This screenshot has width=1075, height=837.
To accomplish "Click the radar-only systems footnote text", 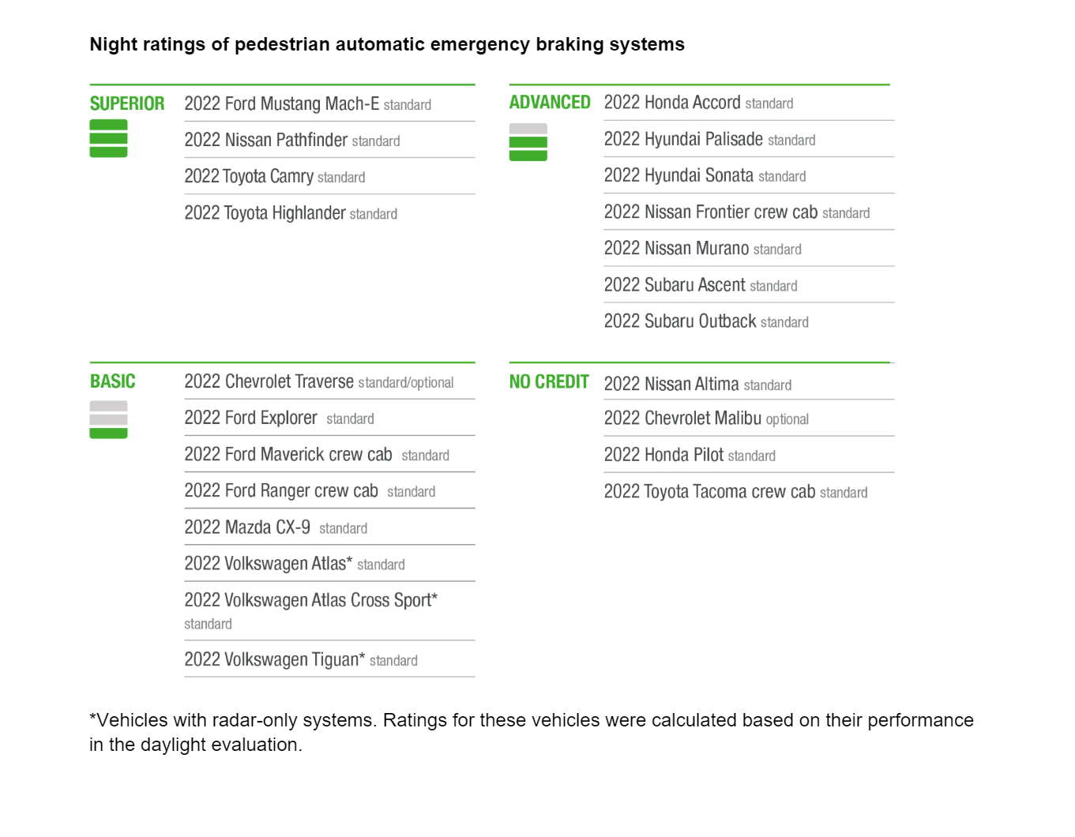I will click(531, 732).
